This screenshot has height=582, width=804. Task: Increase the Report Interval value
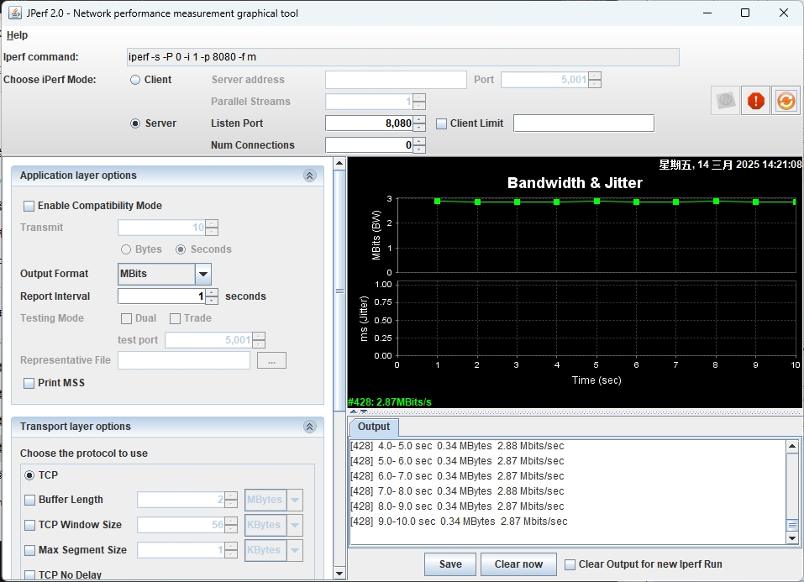(212, 292)
